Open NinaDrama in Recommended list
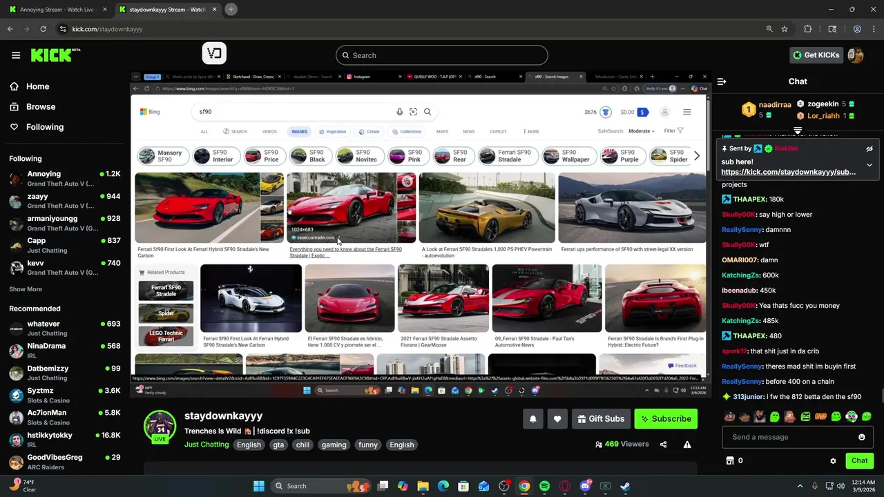884x497 pixels. pyautogui.click(x=65, y=351)
